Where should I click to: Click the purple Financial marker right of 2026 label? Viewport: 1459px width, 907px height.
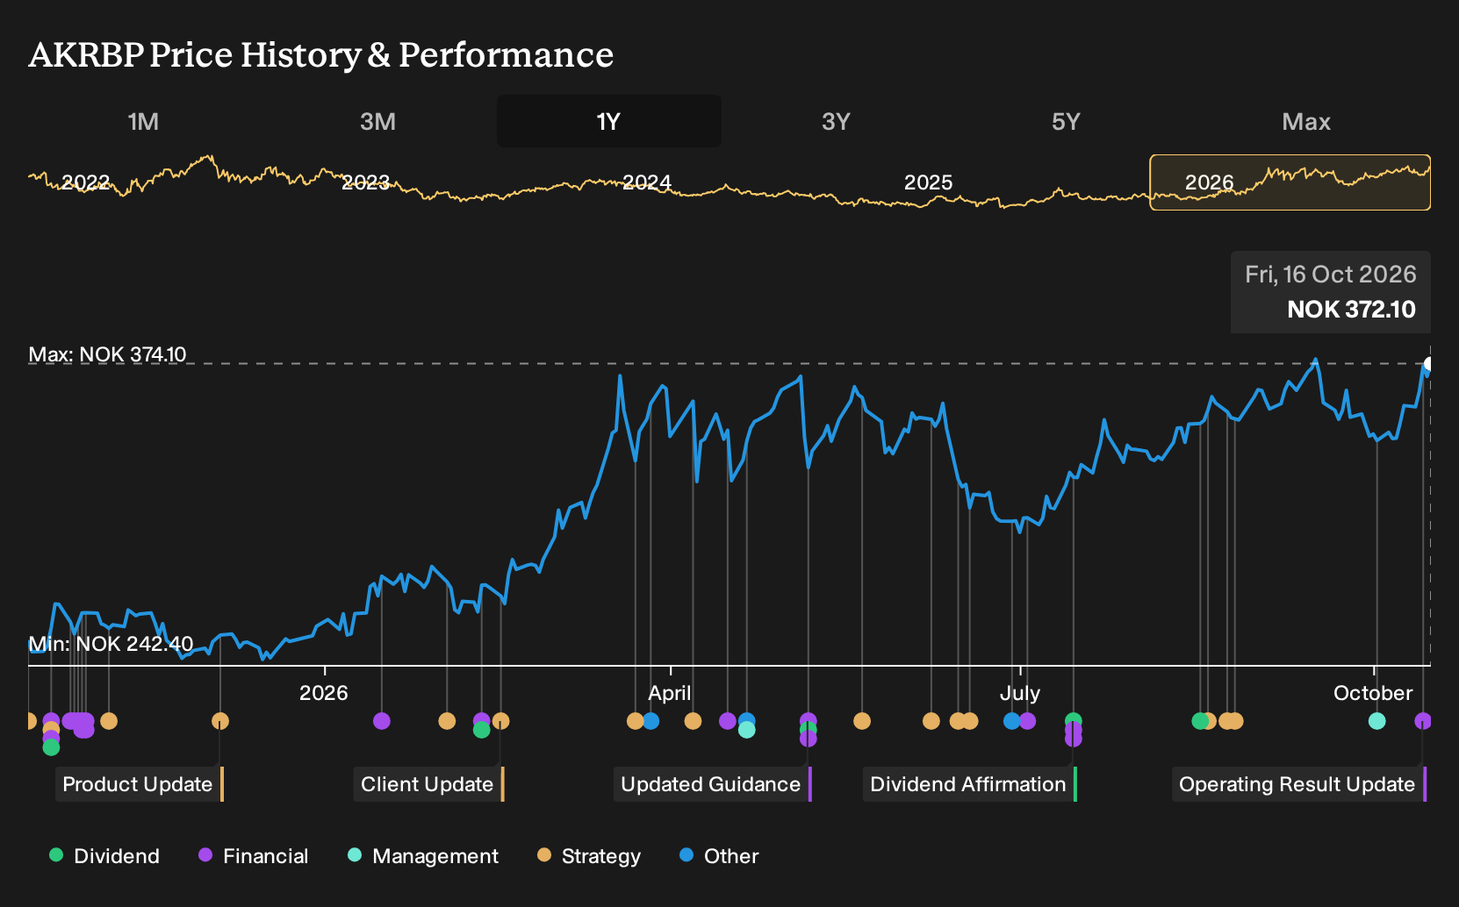(x=382, y=721)
